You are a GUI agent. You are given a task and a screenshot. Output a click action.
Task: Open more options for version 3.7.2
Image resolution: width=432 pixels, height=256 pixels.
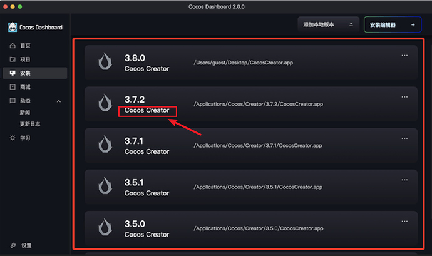pos(404,97)
